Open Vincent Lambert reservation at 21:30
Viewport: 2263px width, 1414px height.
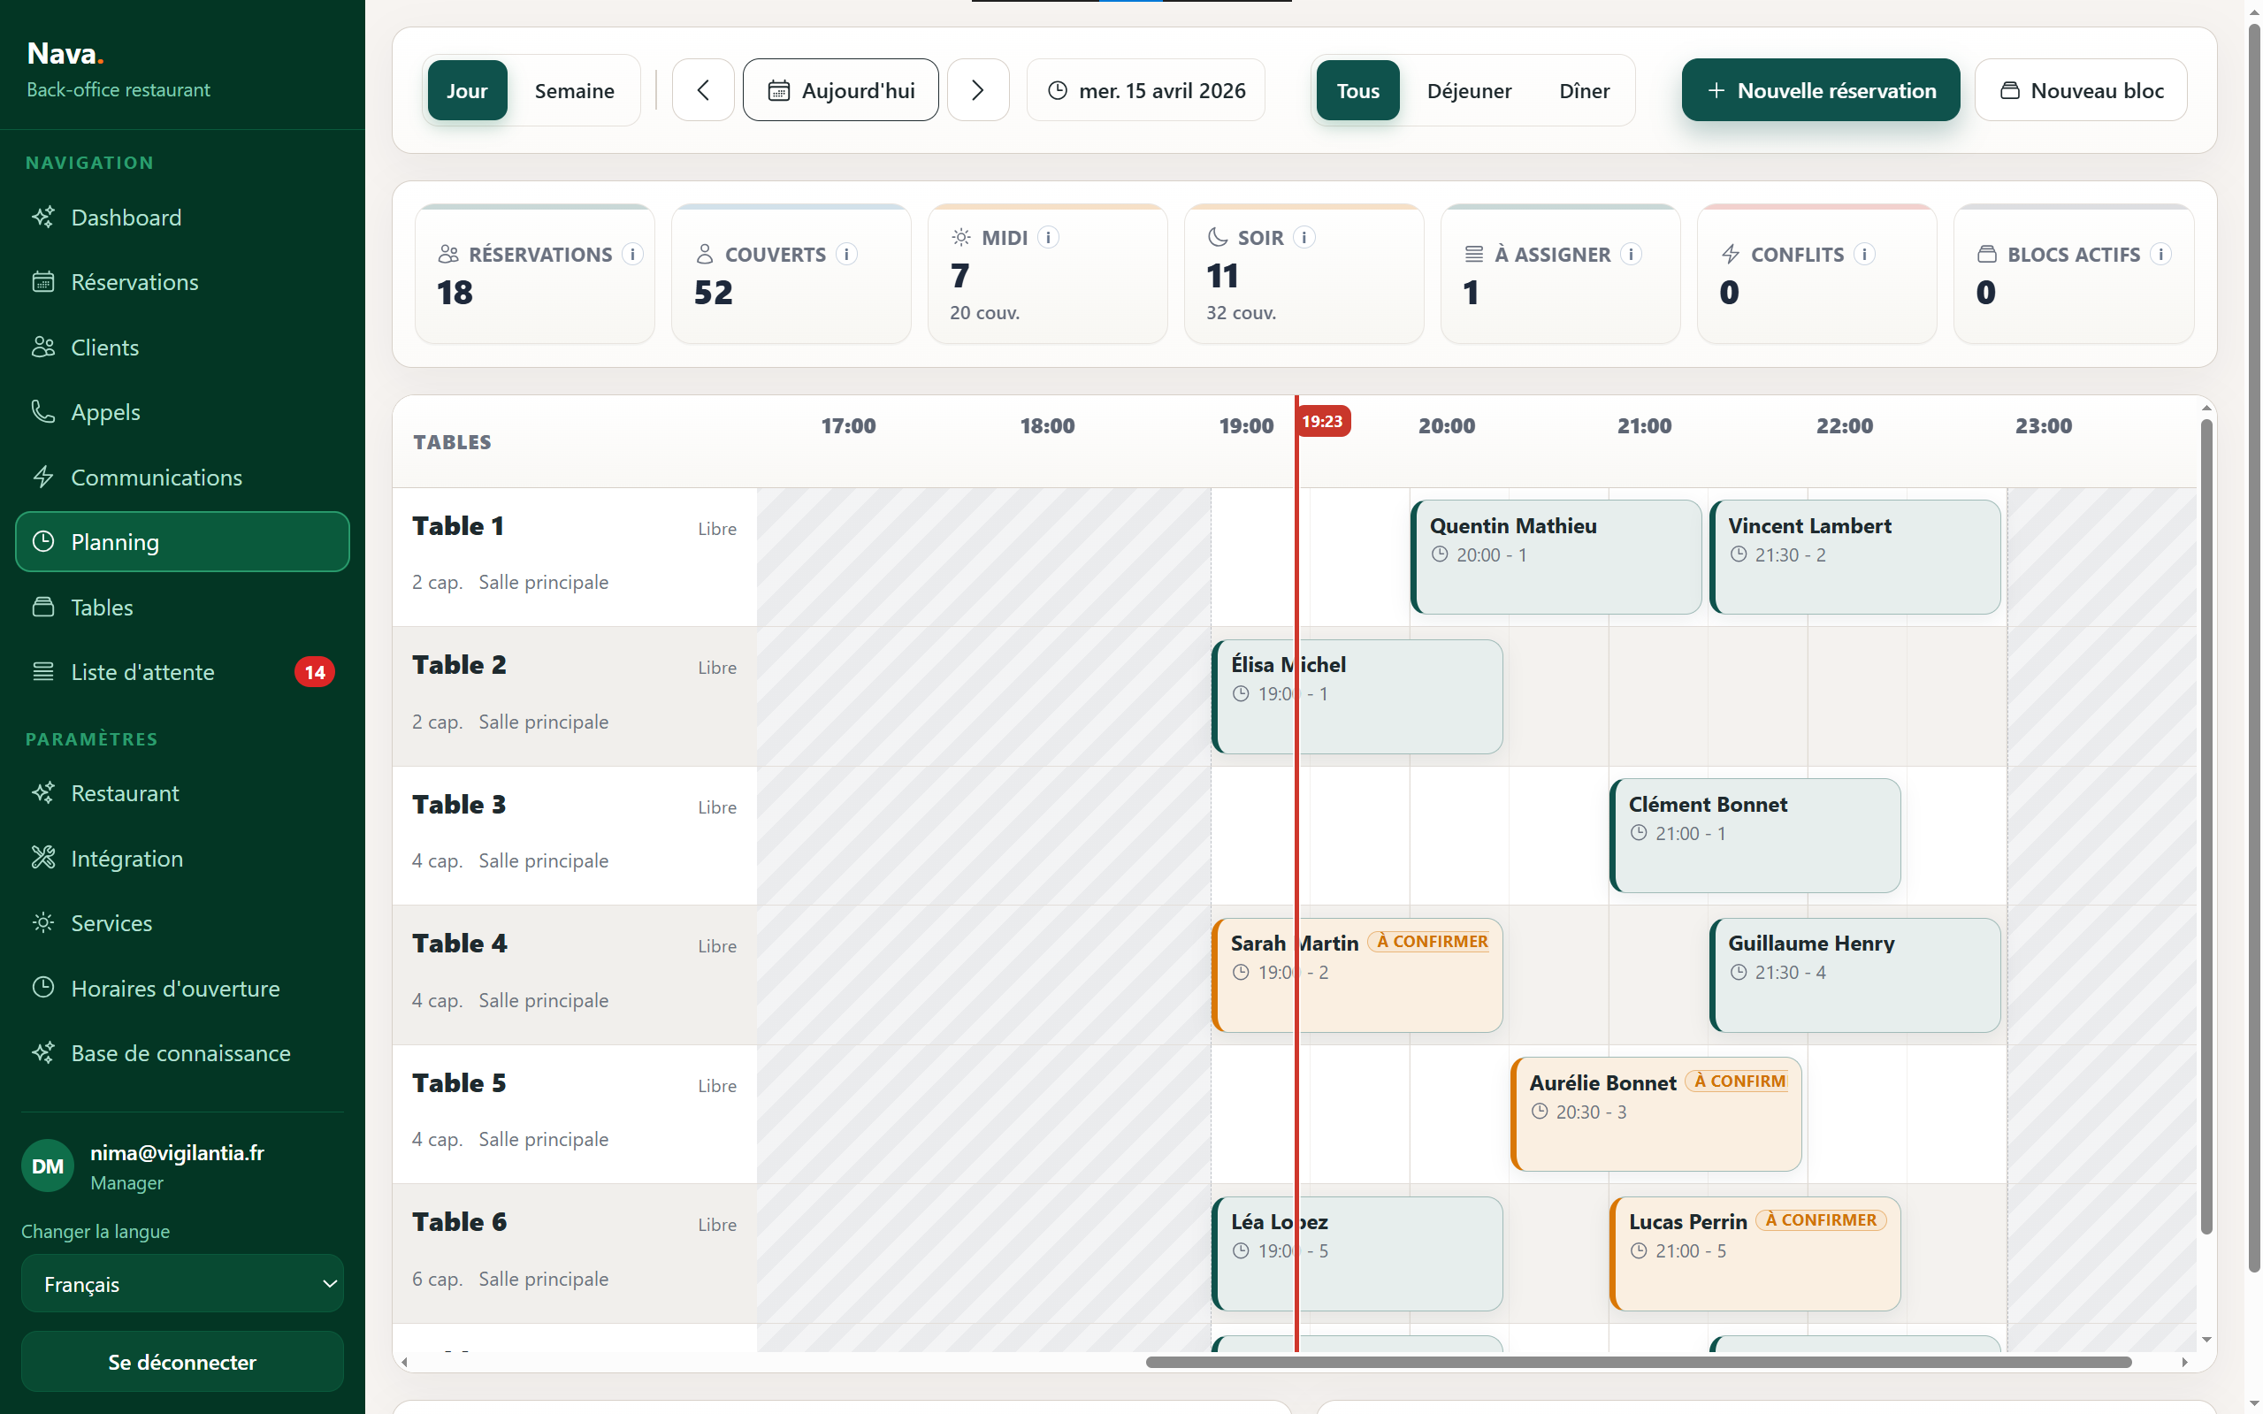pyautogui.click(x=1854, y=556)
